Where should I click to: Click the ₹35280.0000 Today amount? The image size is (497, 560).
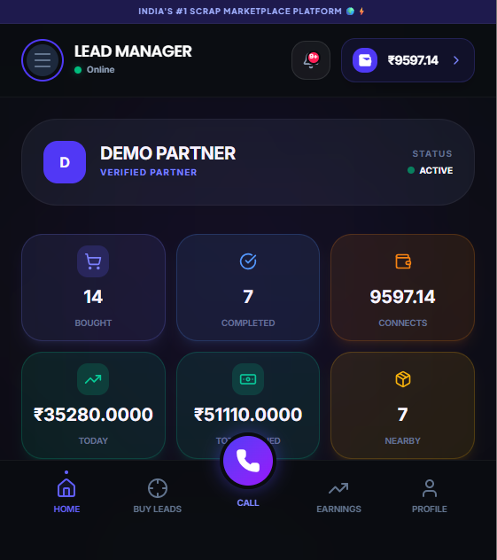[93, 415]
